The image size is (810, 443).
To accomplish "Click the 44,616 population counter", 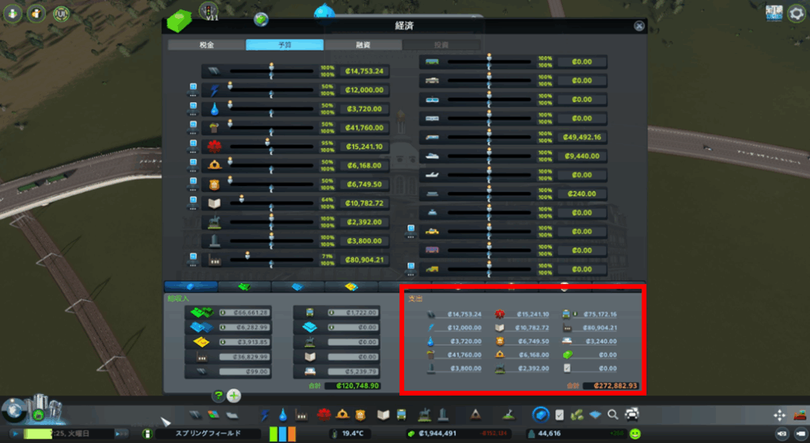I will pos(549,434).
